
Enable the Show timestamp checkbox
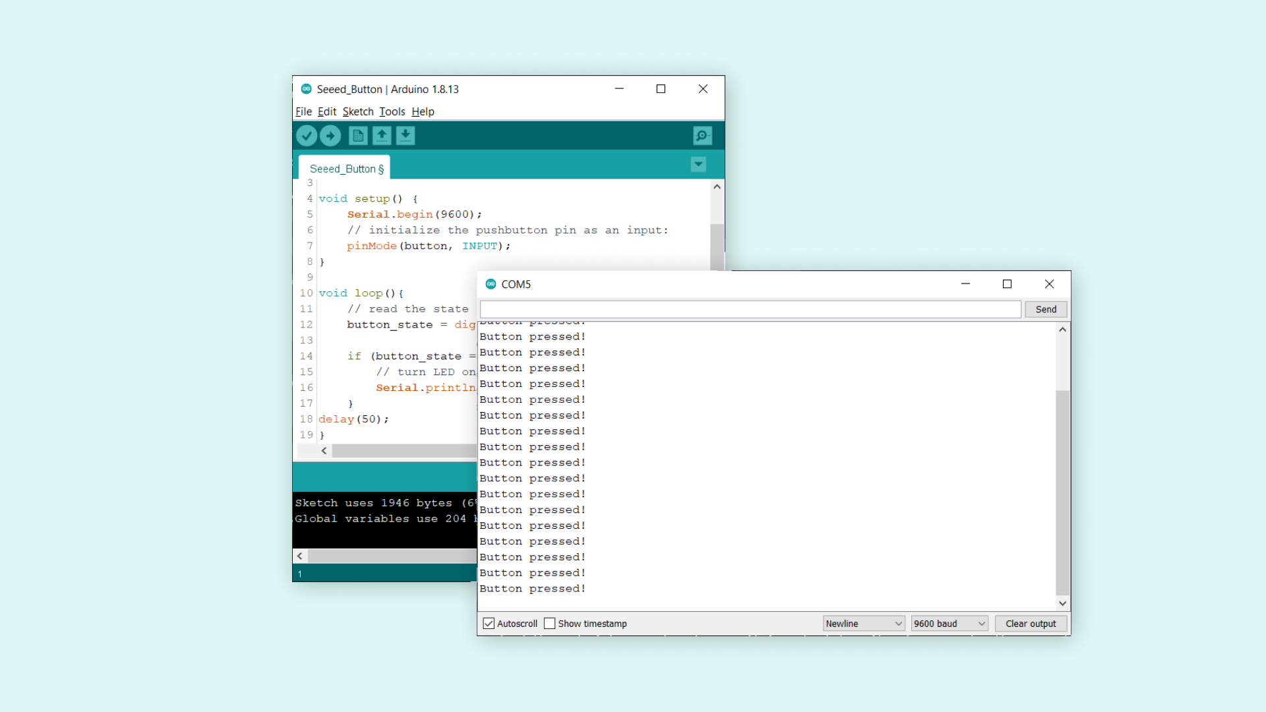coord(550,624)
